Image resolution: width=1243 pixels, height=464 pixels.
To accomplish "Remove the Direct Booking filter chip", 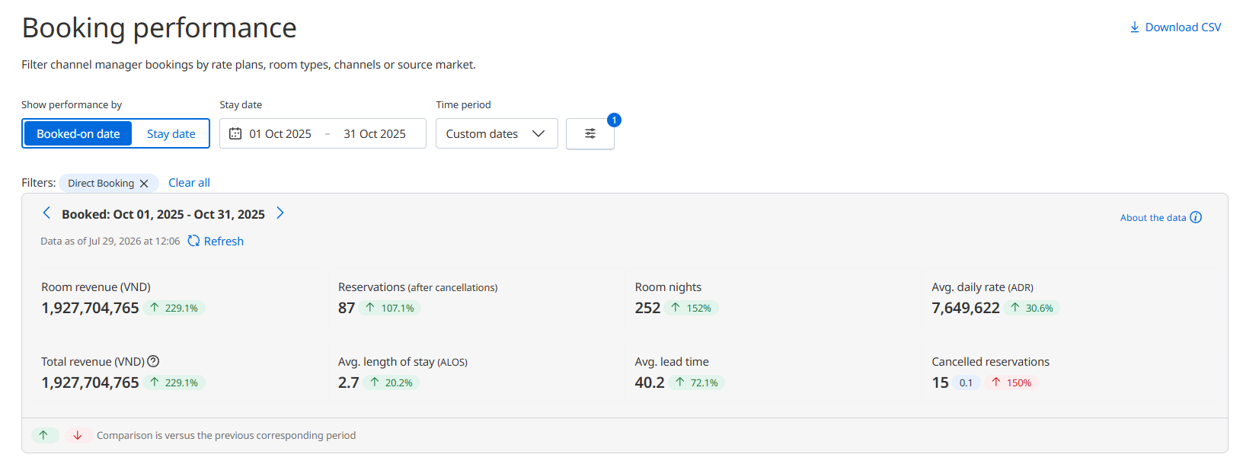I will coord(144,184).
